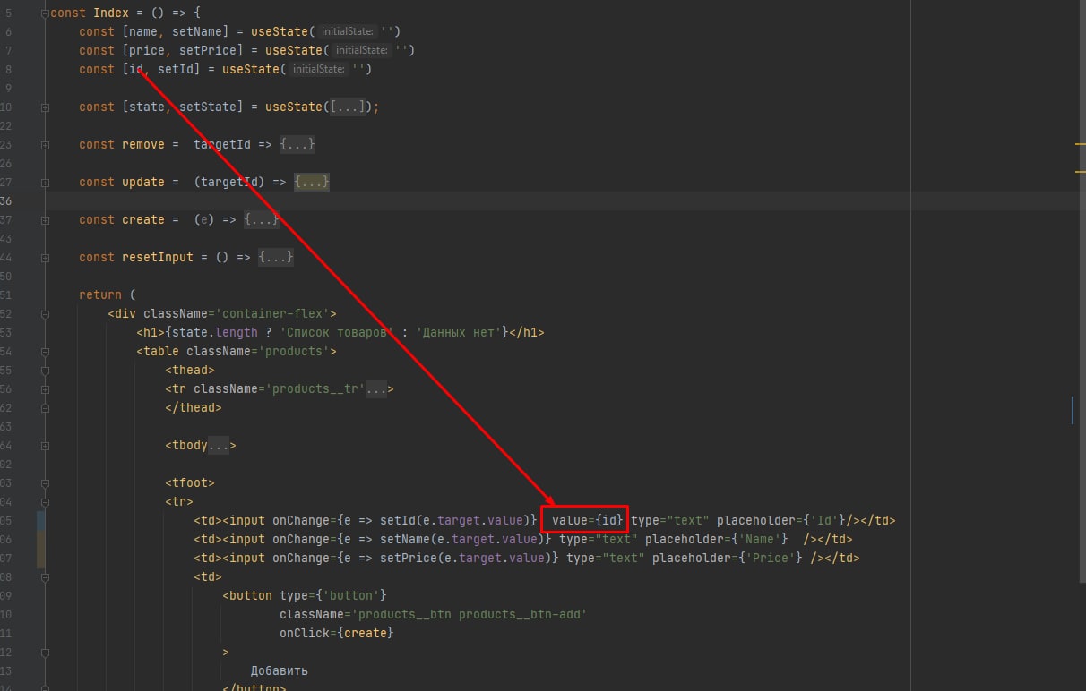Collapse the fold marker at const Index line
The width and height of the screenshot is (1086, 691).
pyautogui.click(x=45, y=13)
